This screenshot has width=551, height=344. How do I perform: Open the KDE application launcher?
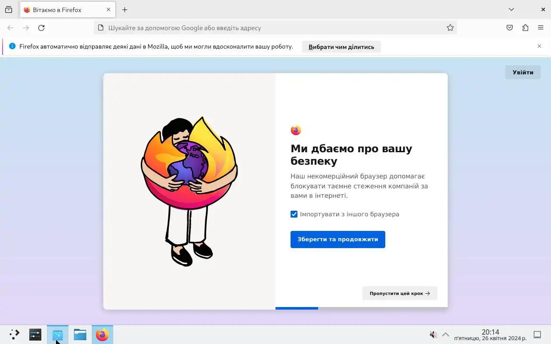click(x=15, y=335)
